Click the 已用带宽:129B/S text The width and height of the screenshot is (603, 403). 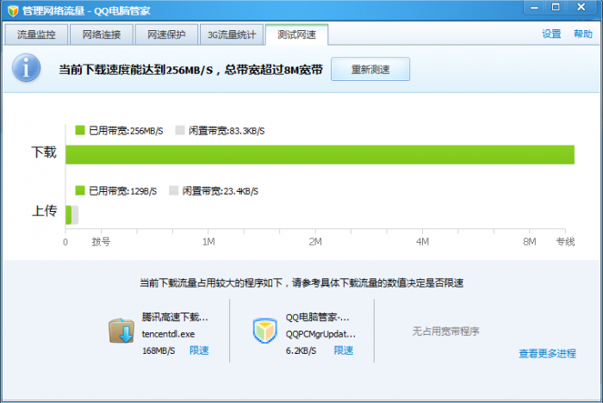[x=122, y=190]
